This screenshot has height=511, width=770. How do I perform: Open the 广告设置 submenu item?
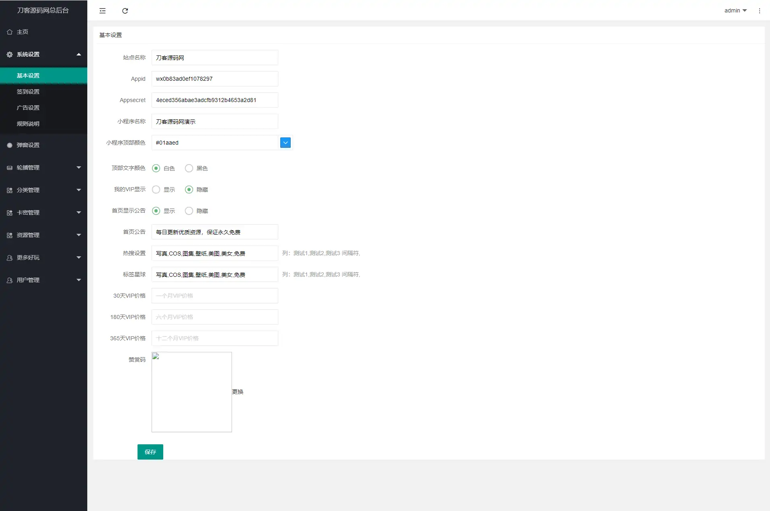coord(28,107)
